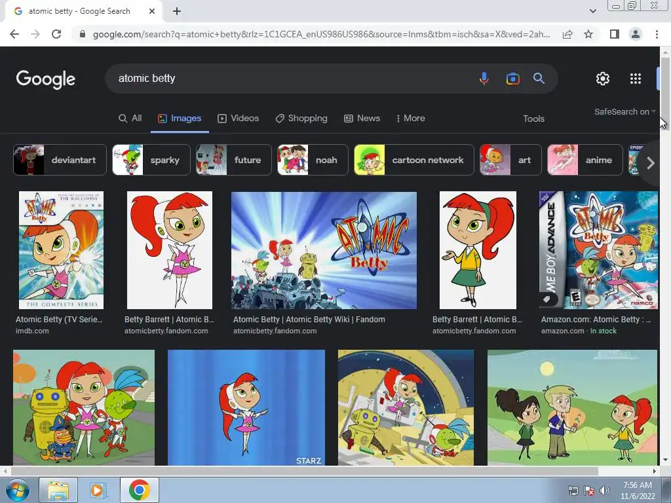Click the Action Center flag tray icon
The height and width of the screenshot is (503, 671).
[x=589, y=491]
